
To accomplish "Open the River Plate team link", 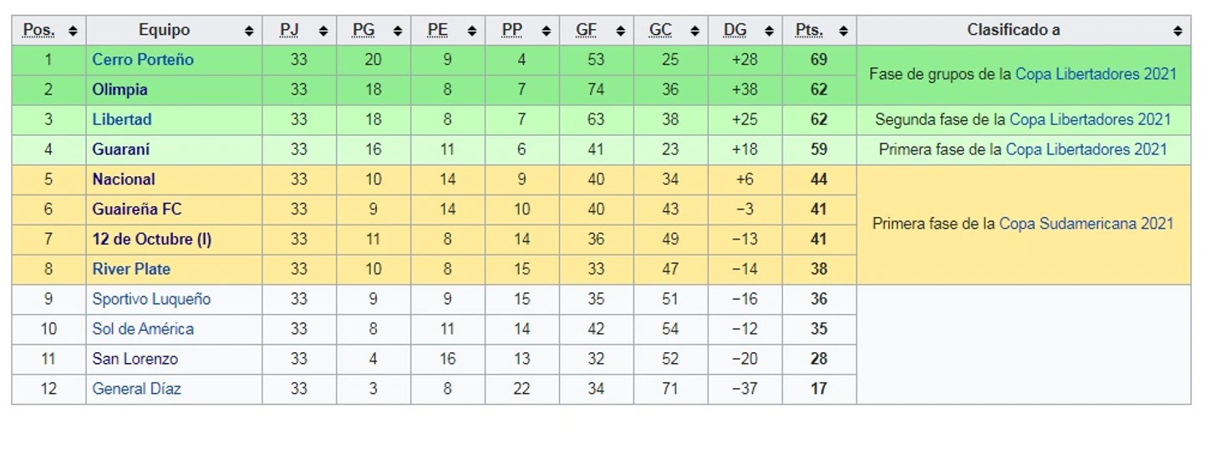I will click(x=131, y=269).
